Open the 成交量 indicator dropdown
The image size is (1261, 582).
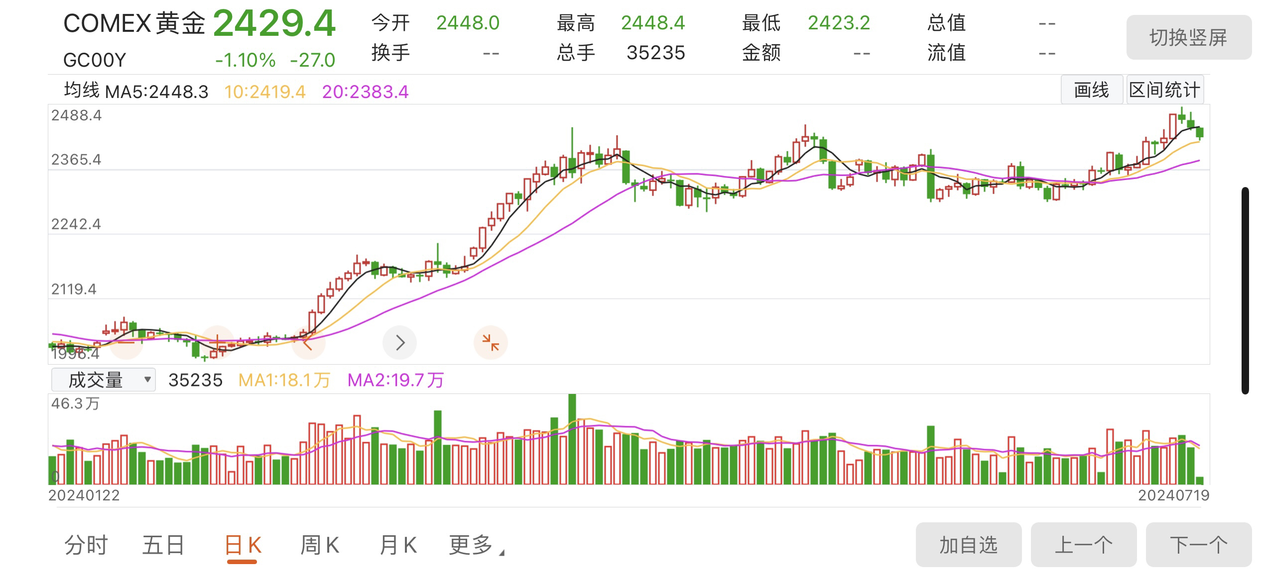(104, 380)
